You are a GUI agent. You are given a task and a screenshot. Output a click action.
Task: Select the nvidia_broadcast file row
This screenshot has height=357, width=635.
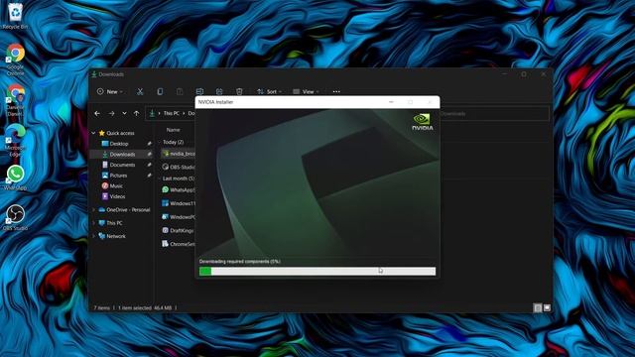tap(179, 154)
